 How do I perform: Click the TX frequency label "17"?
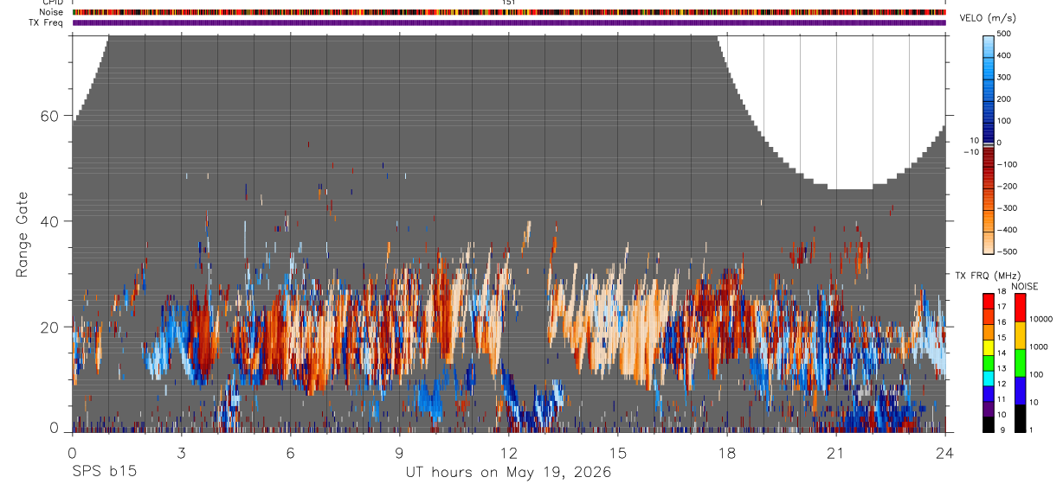(x=1002, y=307)
